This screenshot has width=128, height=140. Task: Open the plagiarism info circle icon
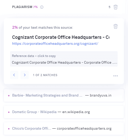coord(42,7)
